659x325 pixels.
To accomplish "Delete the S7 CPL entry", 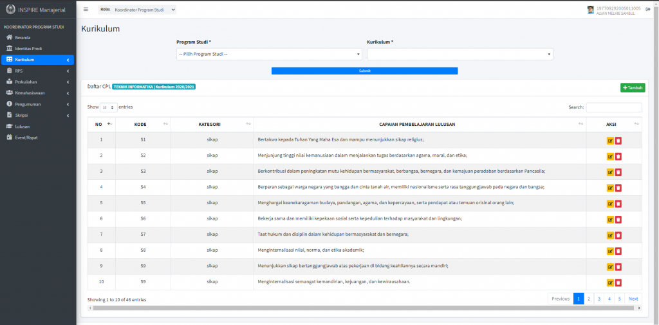I will [x=618, y=235].
